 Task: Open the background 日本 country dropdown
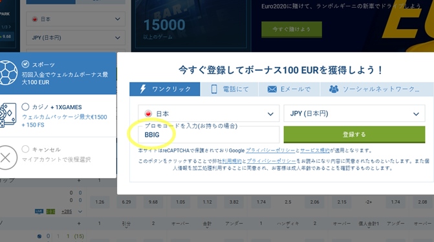pyautogui.click(x=76, y=19)
